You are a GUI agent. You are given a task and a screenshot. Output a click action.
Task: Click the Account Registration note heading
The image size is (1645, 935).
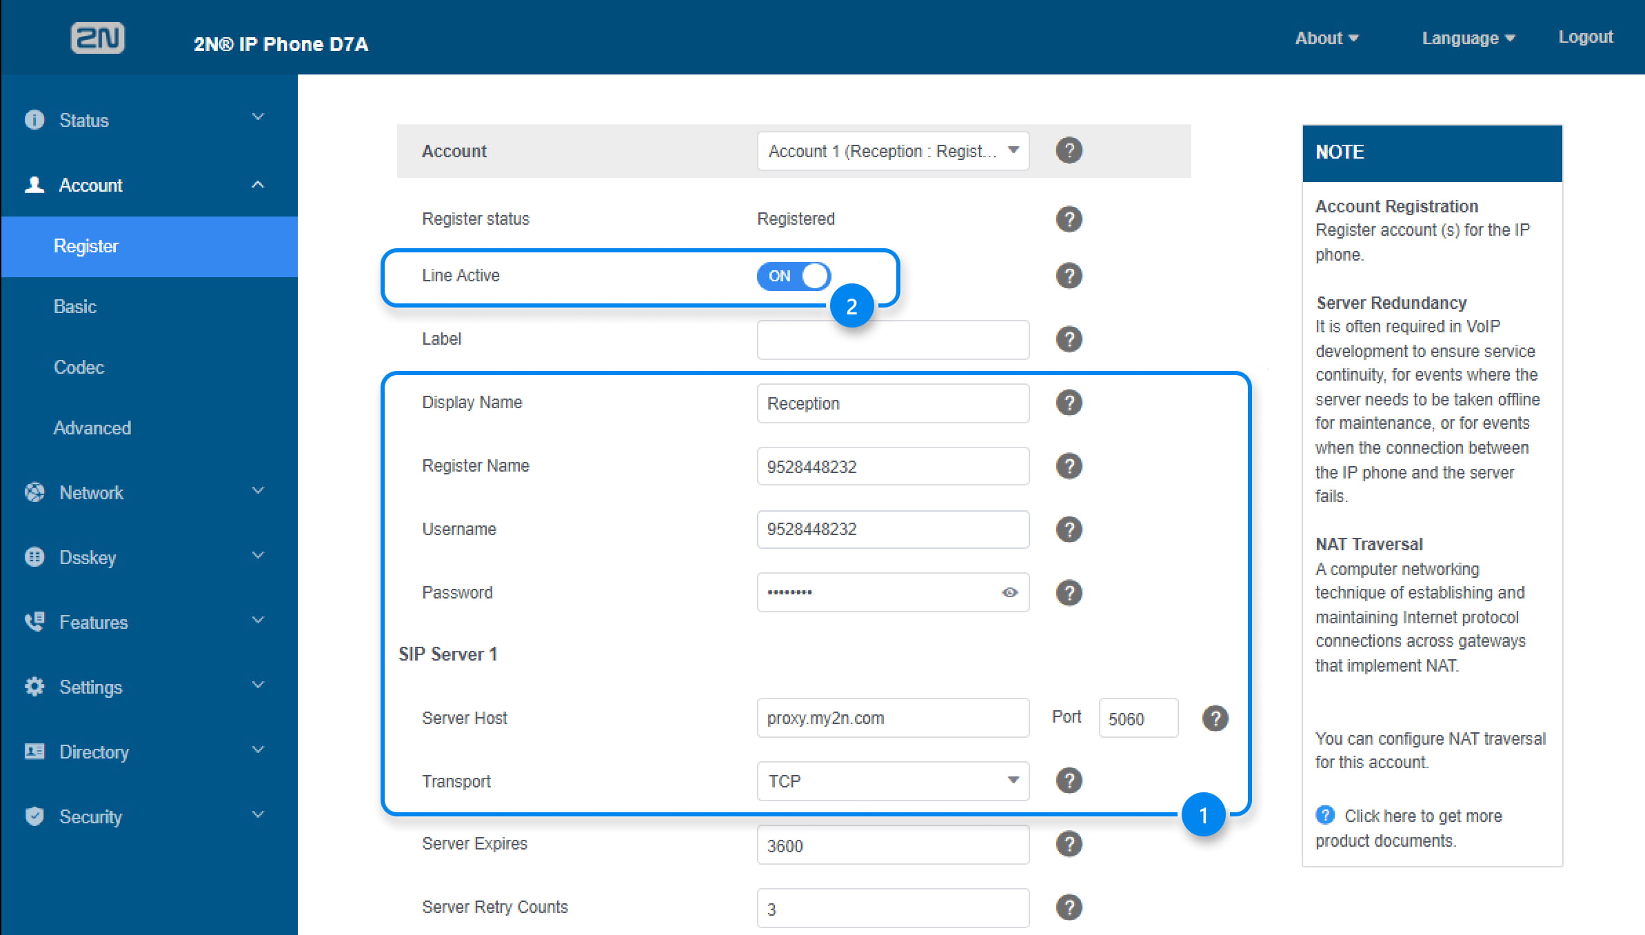click(x=1397, y=206)
